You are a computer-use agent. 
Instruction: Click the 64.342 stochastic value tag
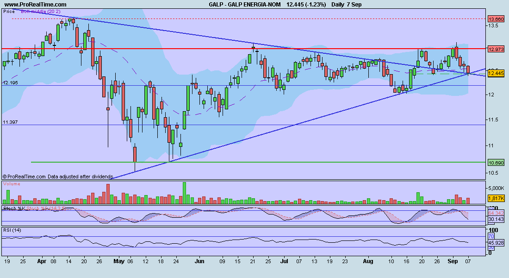coord(496,213)
